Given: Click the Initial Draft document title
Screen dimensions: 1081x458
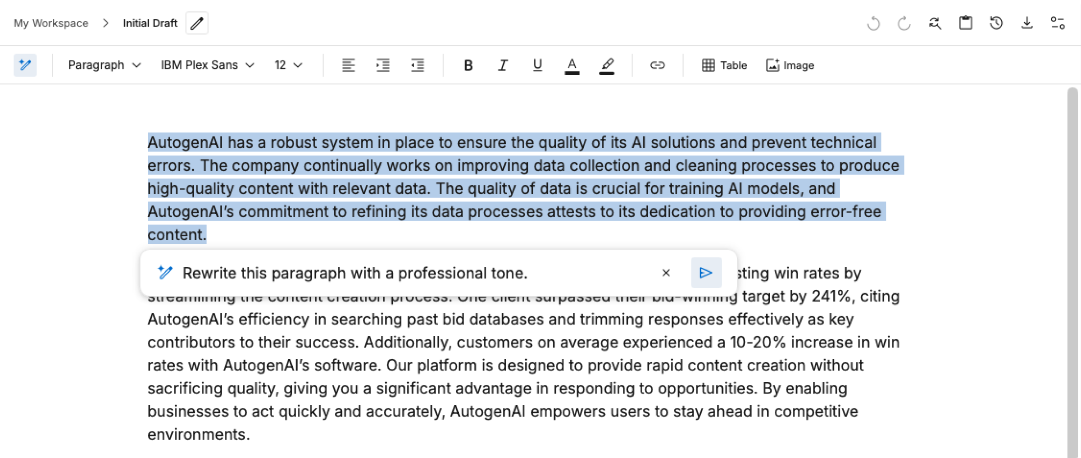Looking at the screenshot, I should (150, 23).
